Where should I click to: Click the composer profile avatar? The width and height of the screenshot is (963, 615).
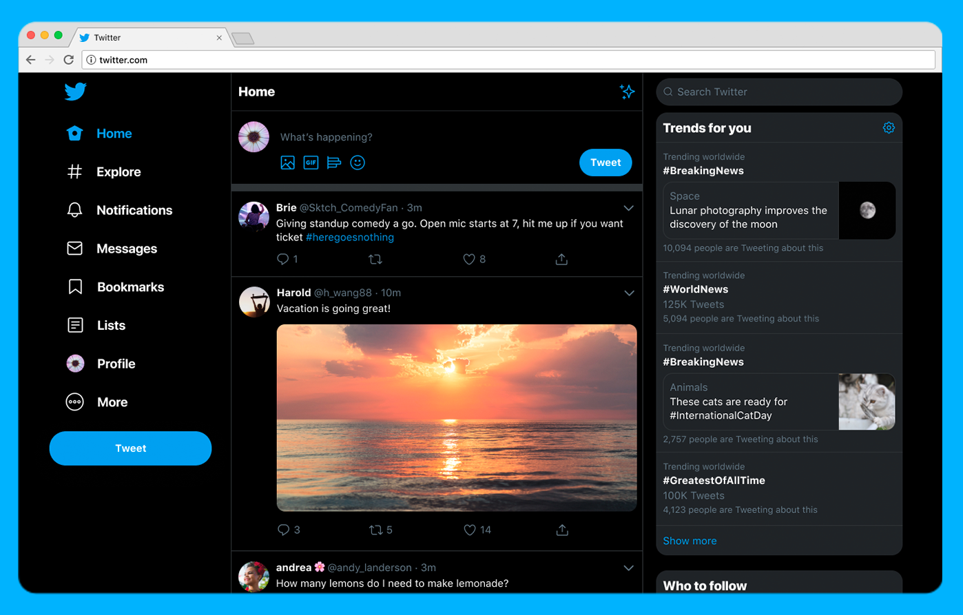point(253,136)
